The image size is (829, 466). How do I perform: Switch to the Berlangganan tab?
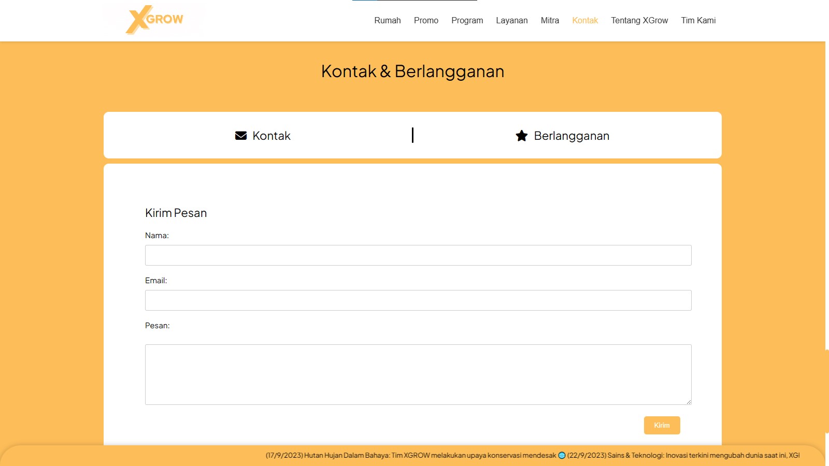tap(562, 136)
